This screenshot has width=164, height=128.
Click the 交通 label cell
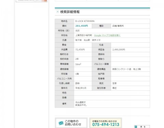pos(64,40)
